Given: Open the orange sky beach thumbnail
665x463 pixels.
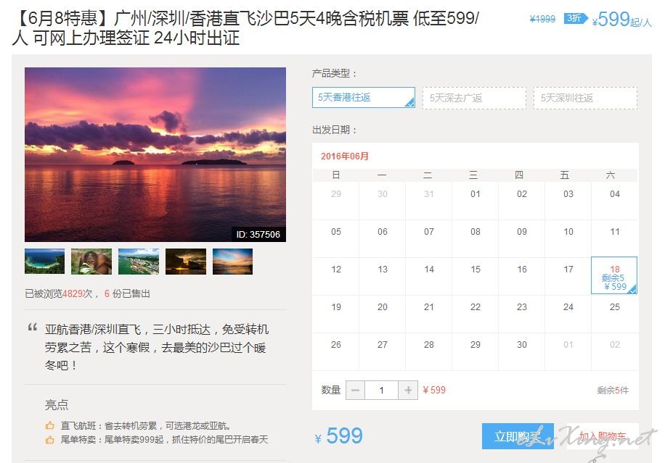Looking at the screenshot, I should point(232,262).
